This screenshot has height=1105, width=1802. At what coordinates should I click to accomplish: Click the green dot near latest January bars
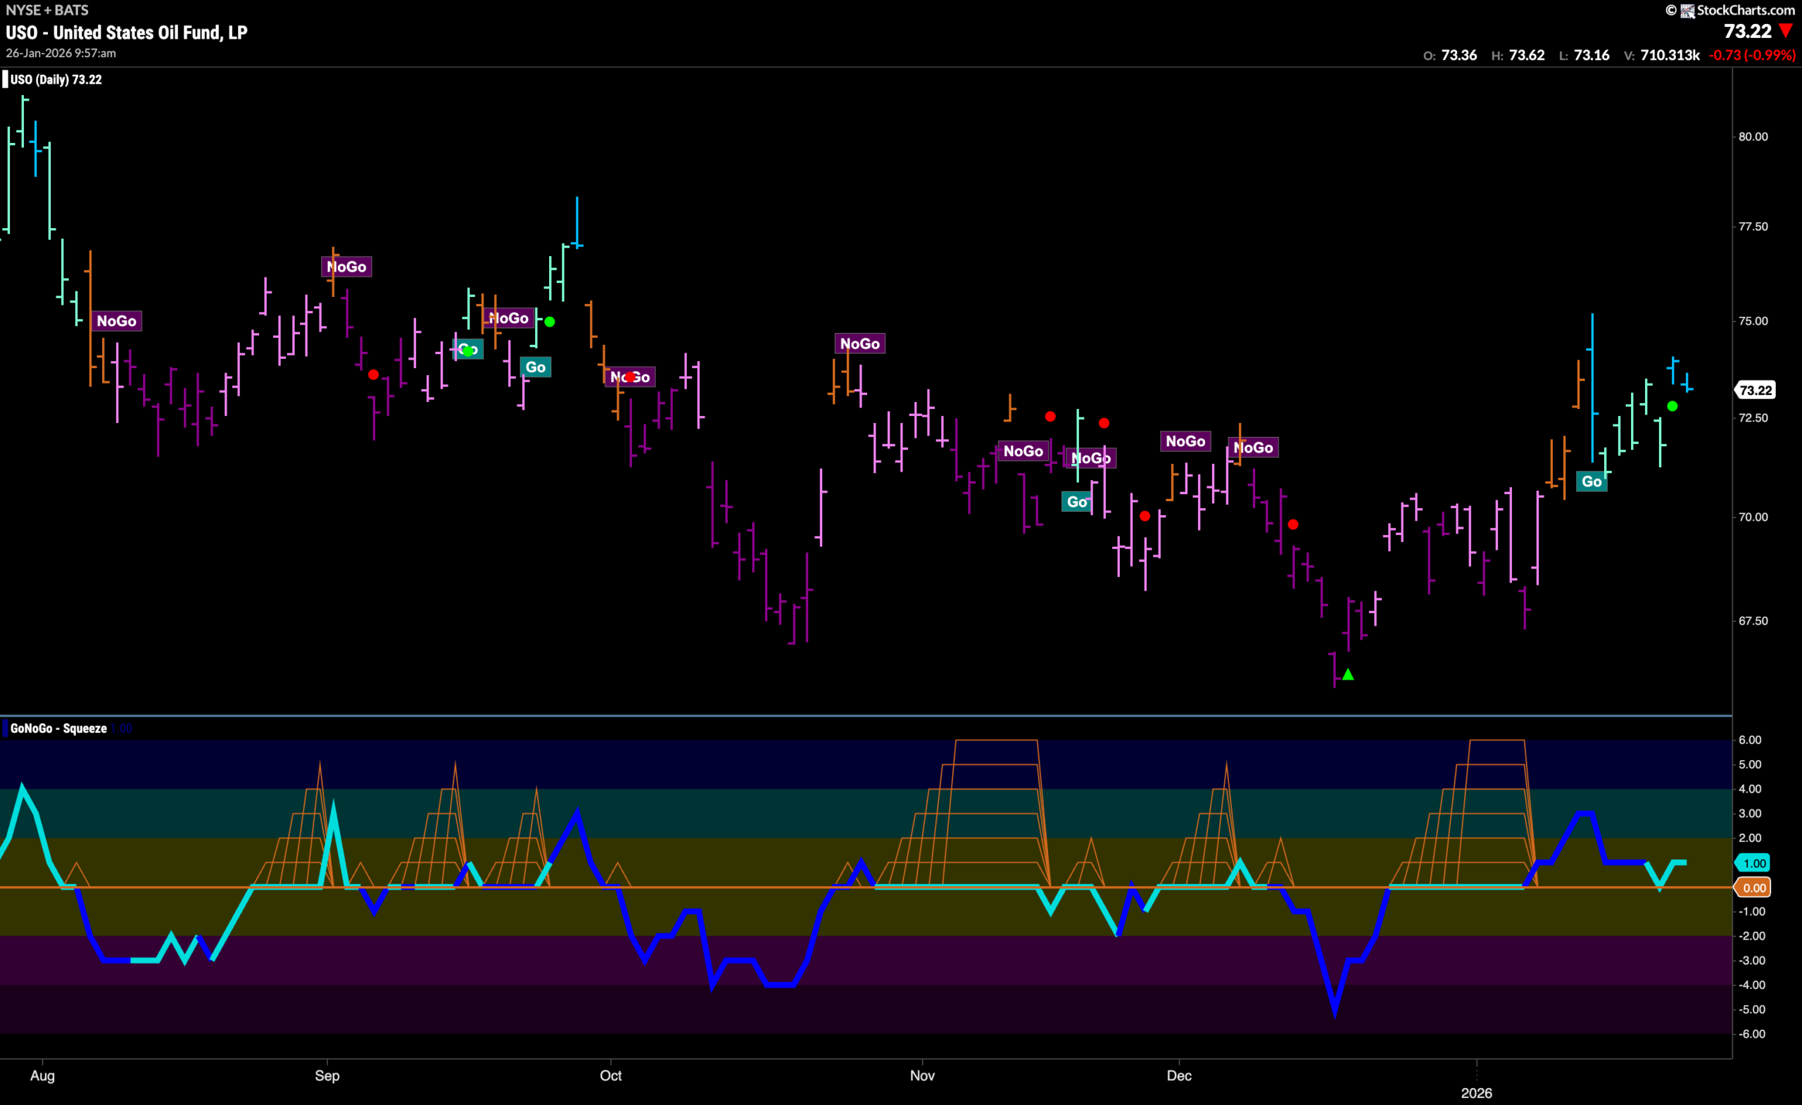pos(1672,406)
